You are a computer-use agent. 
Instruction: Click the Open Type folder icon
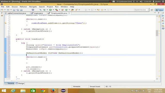click(72, 10)
